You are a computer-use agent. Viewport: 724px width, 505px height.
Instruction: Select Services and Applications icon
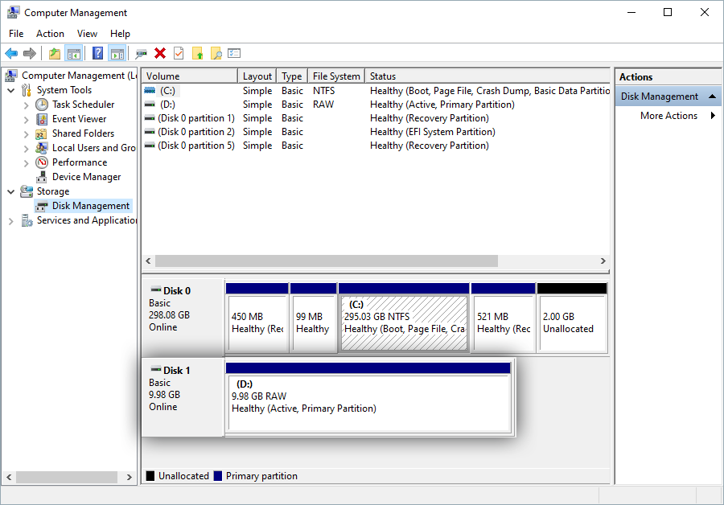[27, 220]
